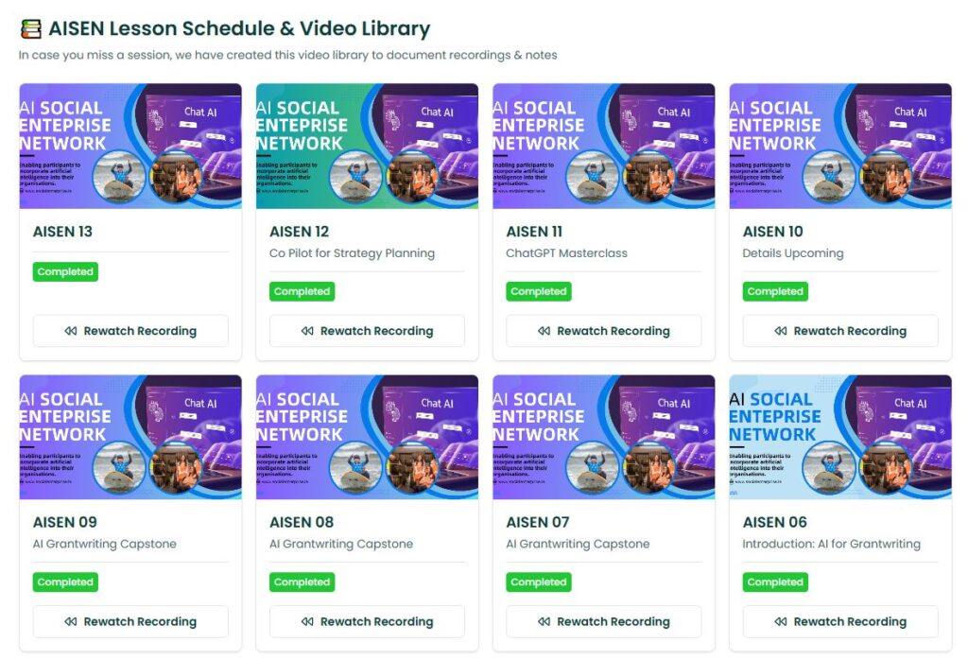The height and width of the screenshot is (660, 968).
Task: Click the rewind icon on AISEN 07 card
Action: tap(544, 621)
